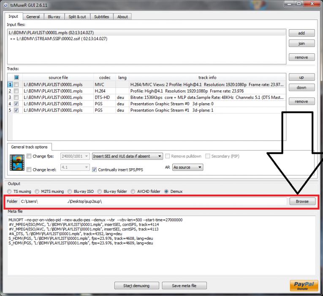Click the row number 3 header
Screen dimensions: 323x296
[10, 97]
